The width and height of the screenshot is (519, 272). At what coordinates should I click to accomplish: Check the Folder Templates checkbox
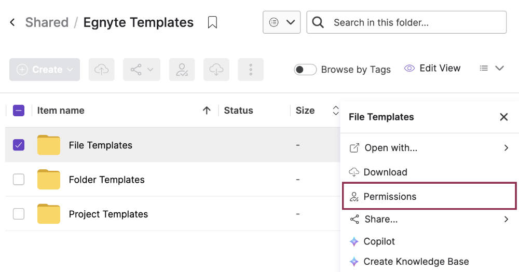19,180
